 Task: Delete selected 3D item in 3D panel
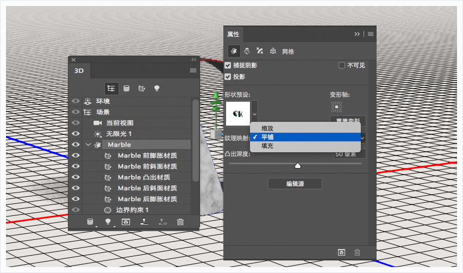[x=180, y=221]
